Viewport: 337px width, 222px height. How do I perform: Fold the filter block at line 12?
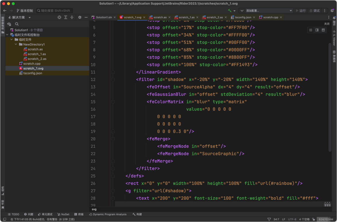coord(113,79)
